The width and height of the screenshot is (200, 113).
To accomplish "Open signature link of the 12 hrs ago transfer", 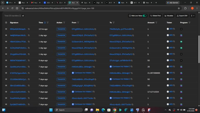I will pos(18,29).
